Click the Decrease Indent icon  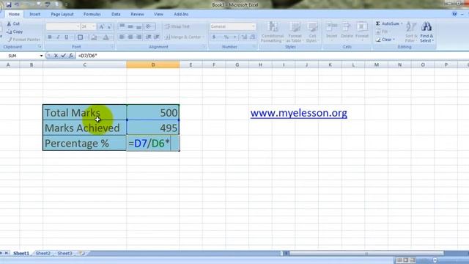tap(148, 37)
